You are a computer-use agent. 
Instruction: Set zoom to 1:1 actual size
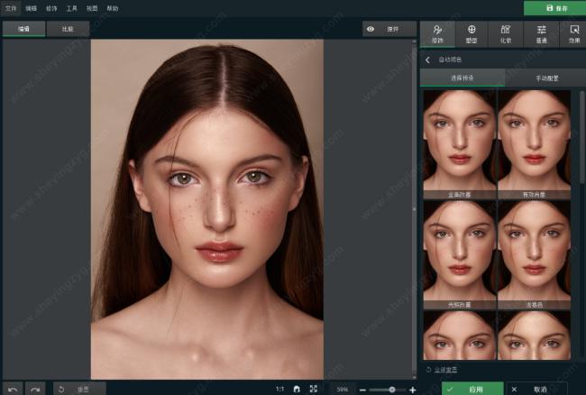[x=279, y=389]
